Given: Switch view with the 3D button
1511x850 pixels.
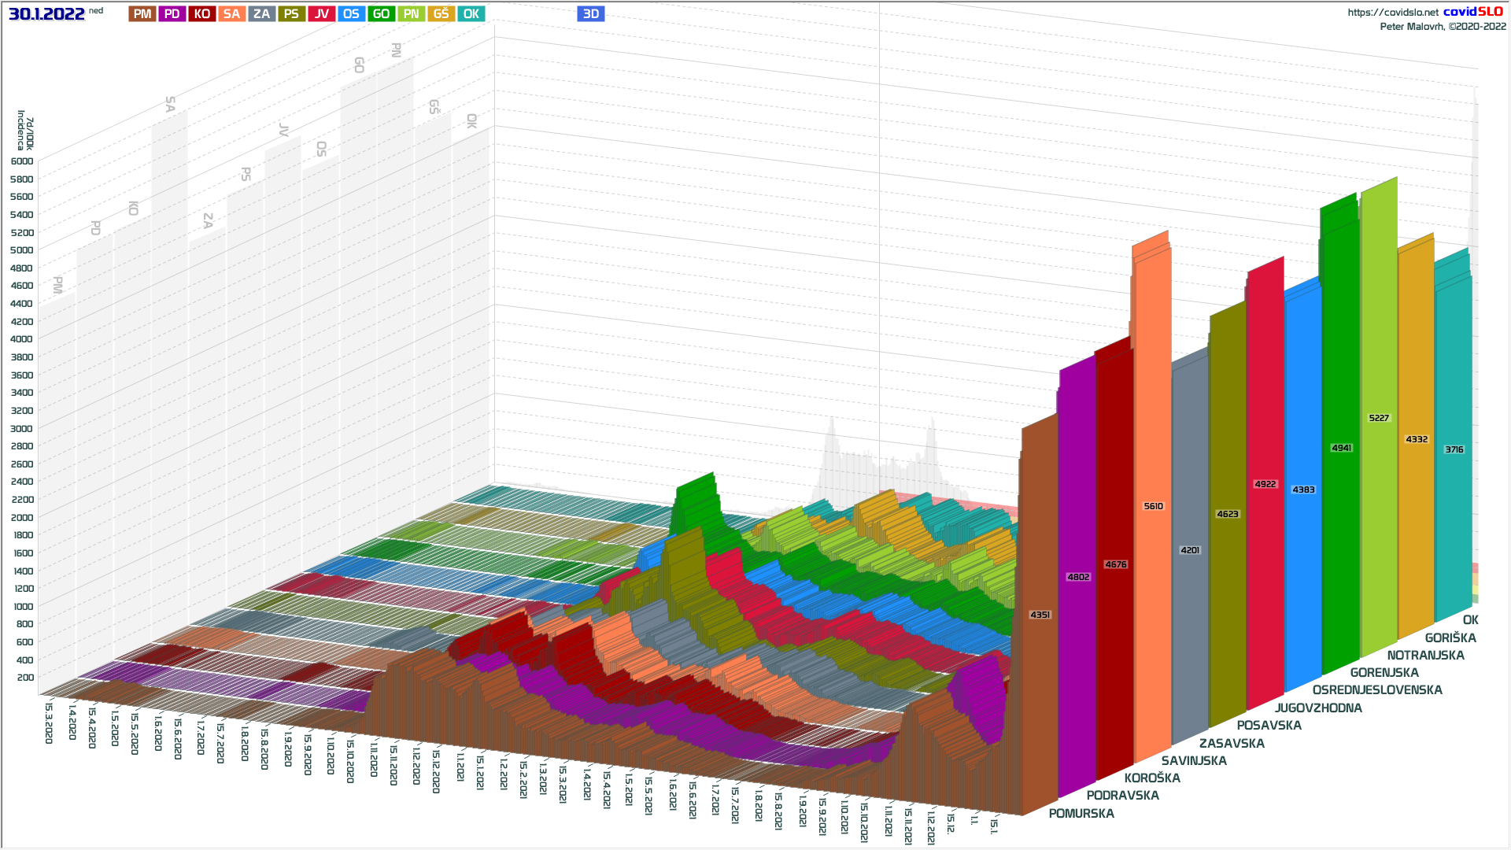Looking at the screenshot, I should point(590,14).
